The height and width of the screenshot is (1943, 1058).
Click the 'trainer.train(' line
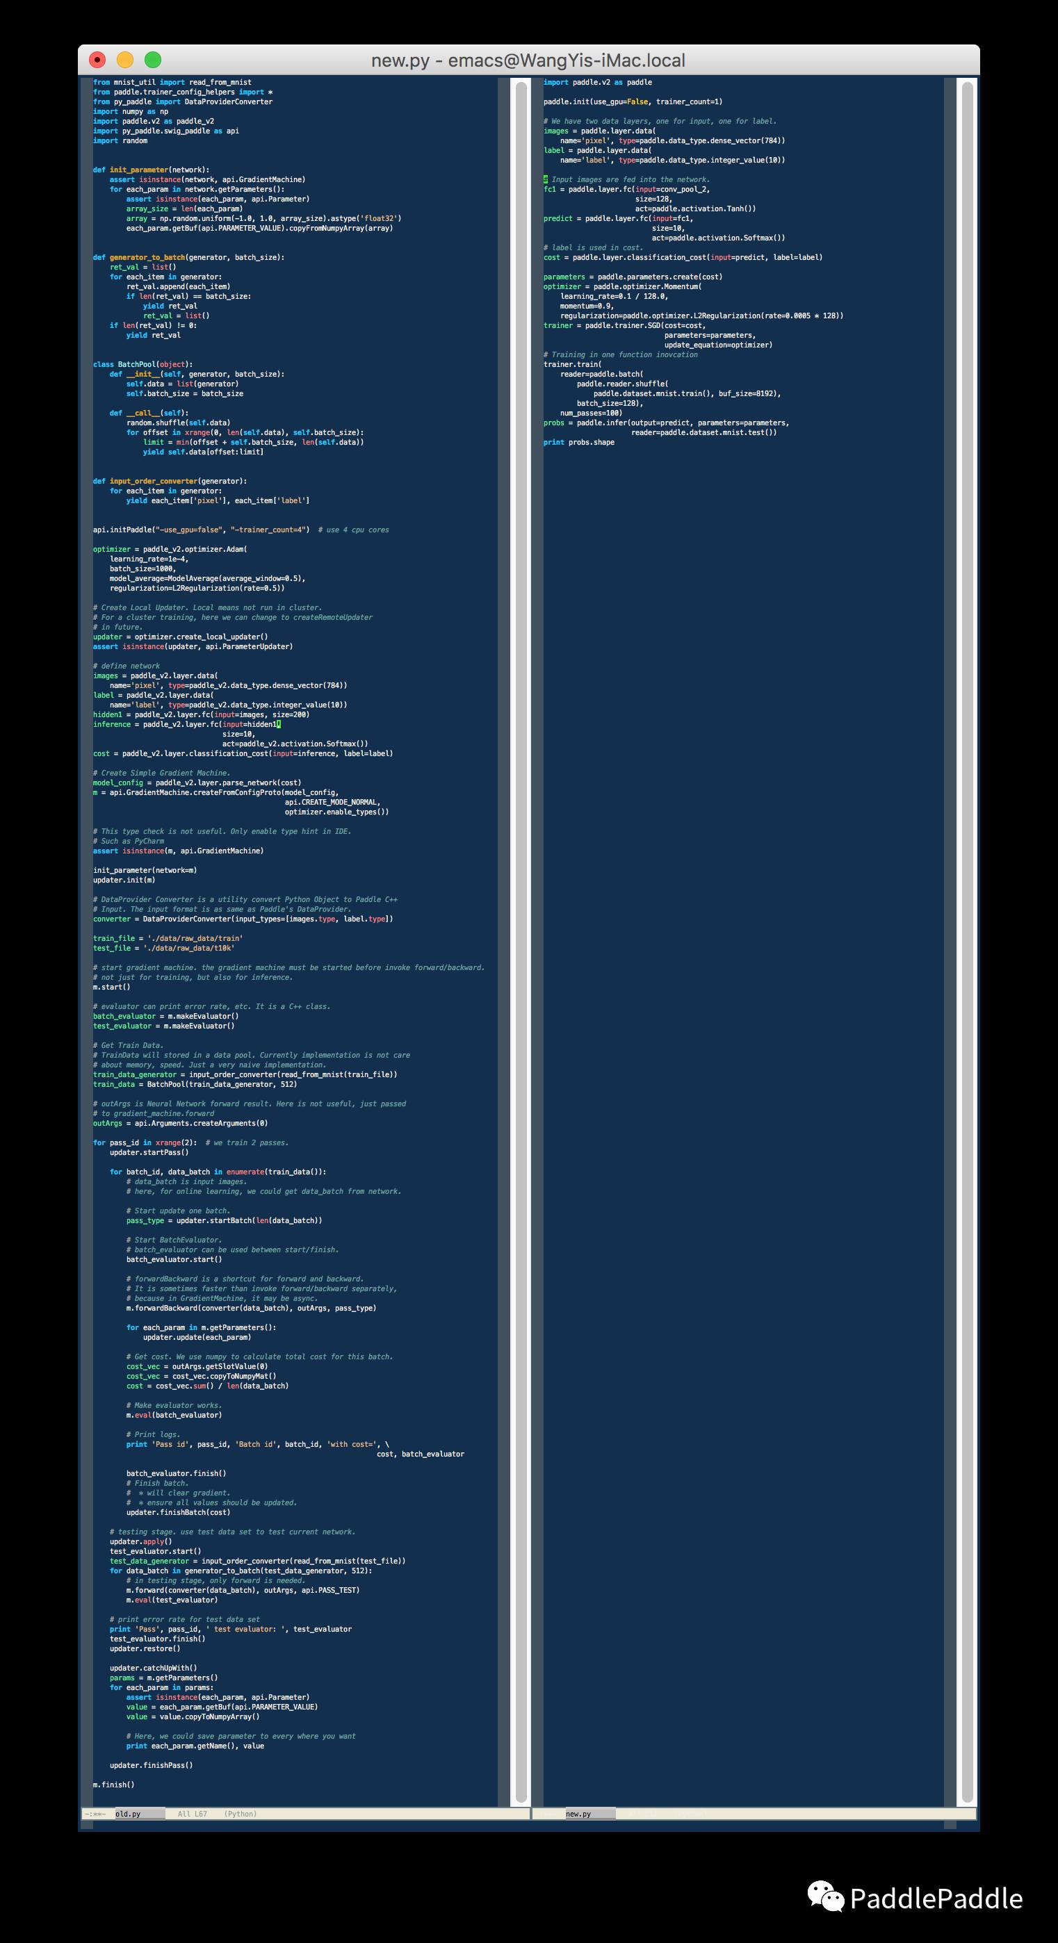(x=573, y=364)
